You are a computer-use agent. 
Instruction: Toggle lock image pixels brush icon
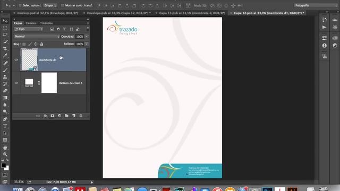tap(30, 44)
